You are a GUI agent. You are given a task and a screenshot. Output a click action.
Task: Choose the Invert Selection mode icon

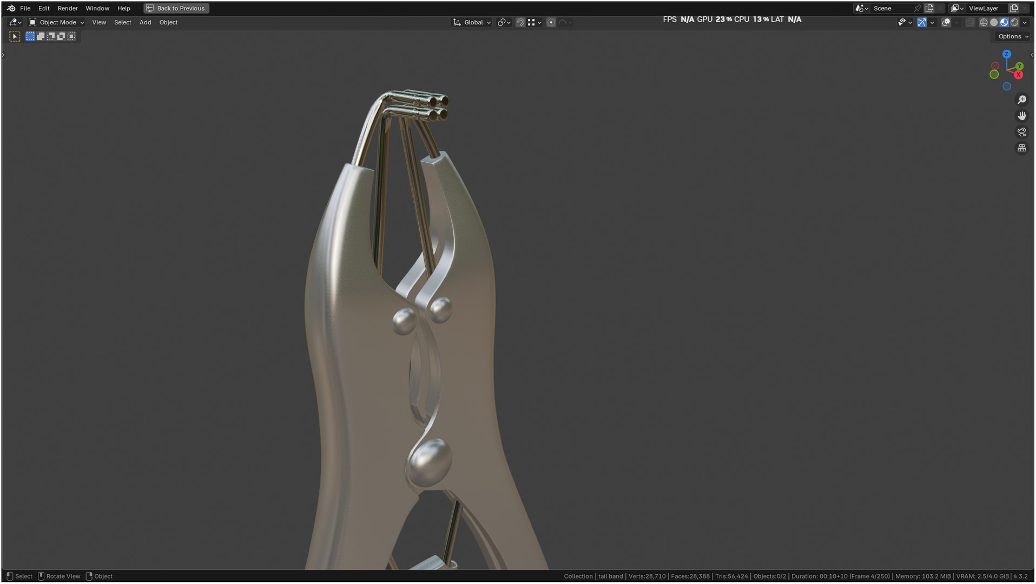coord(61,36)
